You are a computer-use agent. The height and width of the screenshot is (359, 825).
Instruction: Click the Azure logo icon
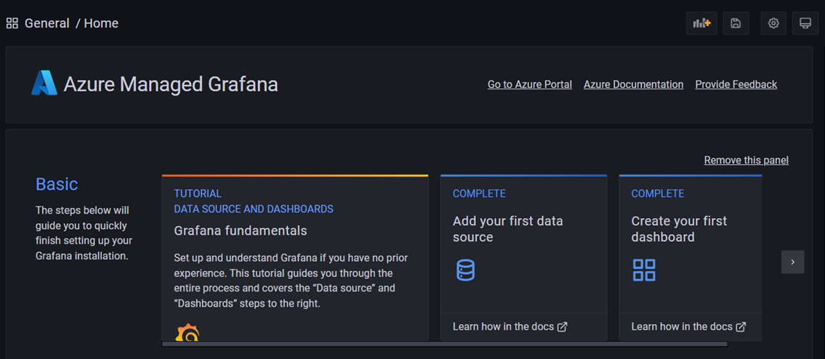click(44, 84)
